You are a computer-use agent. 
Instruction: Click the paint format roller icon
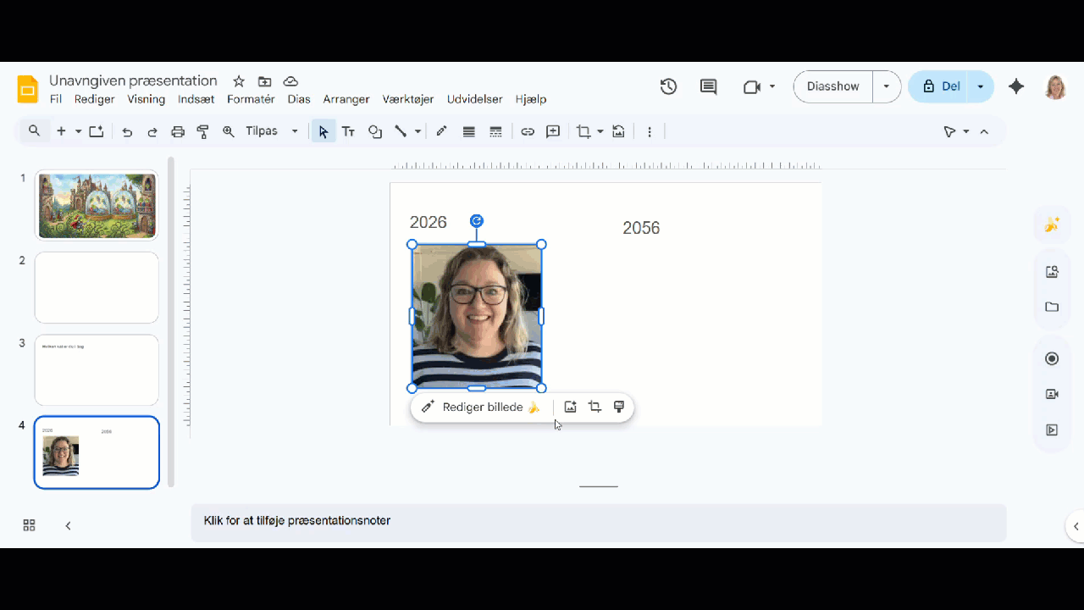(203, 132)
